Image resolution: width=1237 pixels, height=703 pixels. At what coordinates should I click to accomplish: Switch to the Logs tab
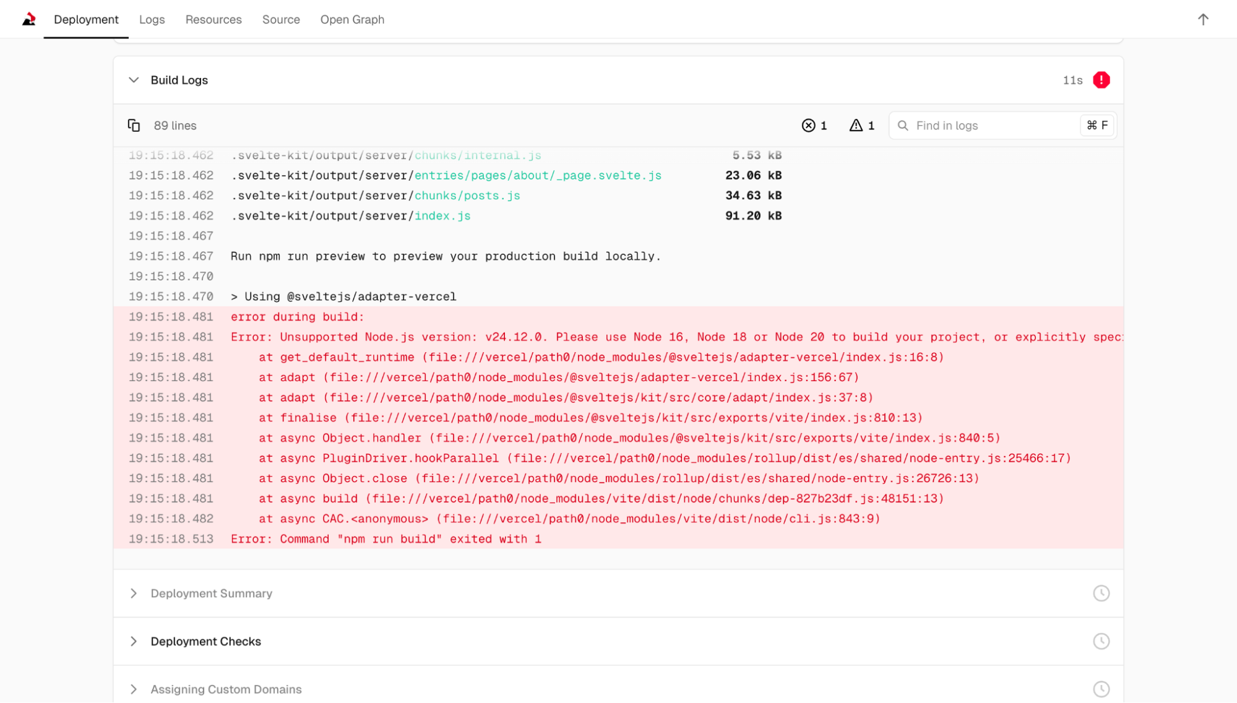(152, 19)
